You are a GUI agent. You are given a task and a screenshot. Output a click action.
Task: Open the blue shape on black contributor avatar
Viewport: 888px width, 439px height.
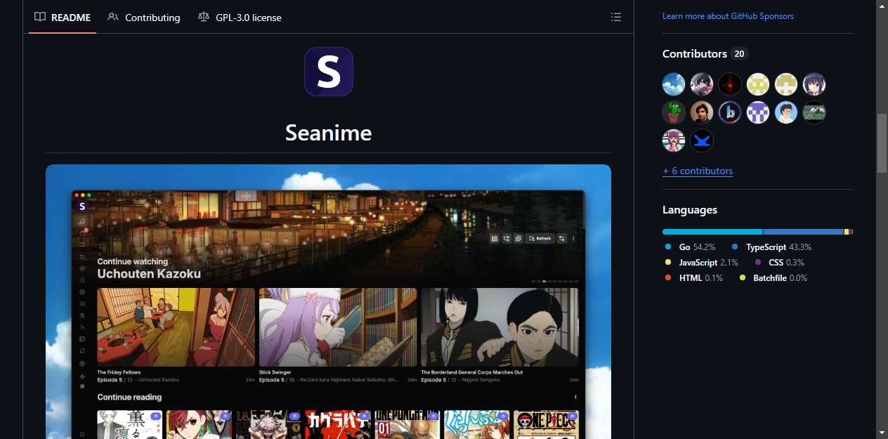(x=702, y=140)
